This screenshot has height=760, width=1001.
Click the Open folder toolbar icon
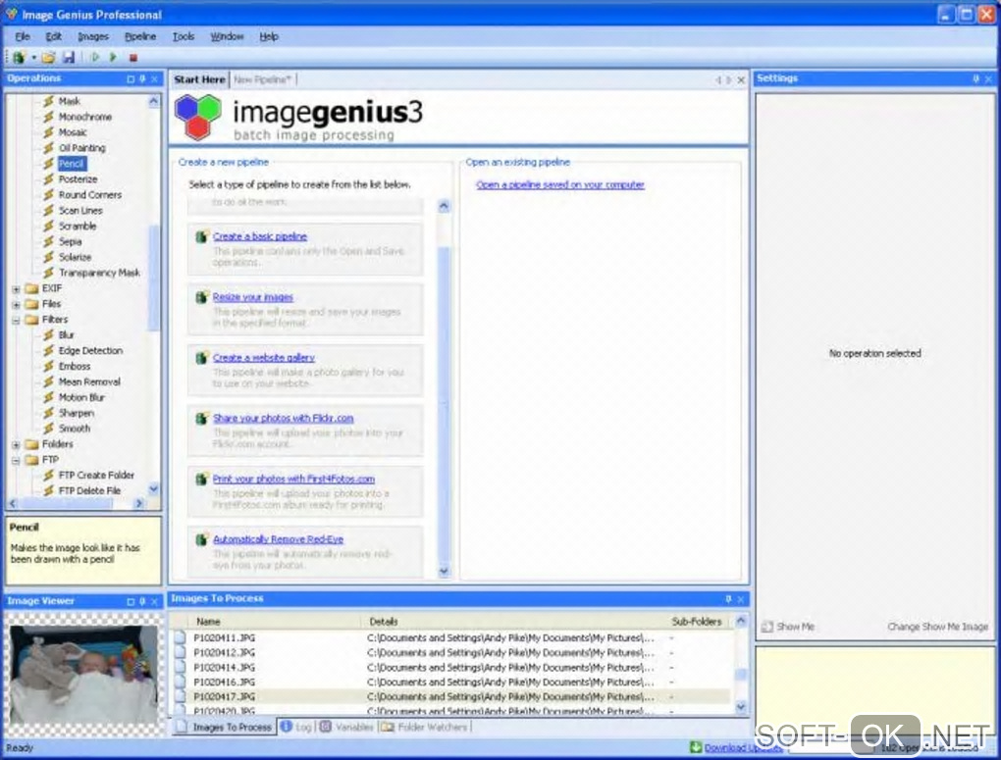click(48, 58)
